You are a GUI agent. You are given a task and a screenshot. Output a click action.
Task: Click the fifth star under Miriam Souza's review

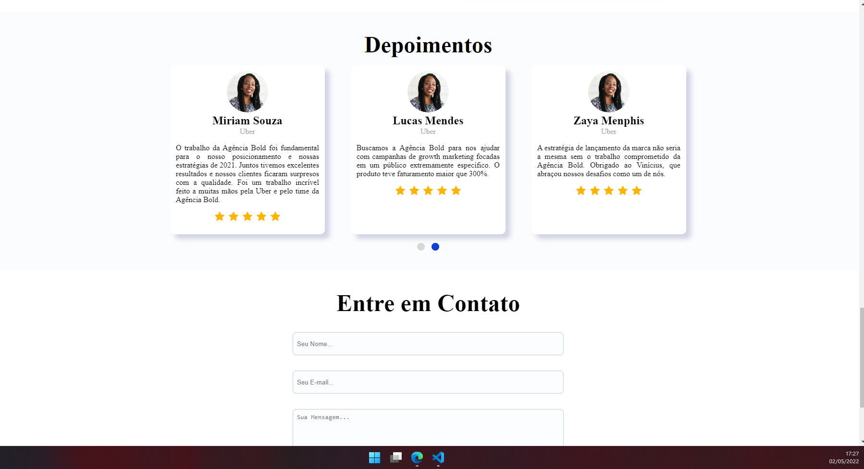pos(275,216)
